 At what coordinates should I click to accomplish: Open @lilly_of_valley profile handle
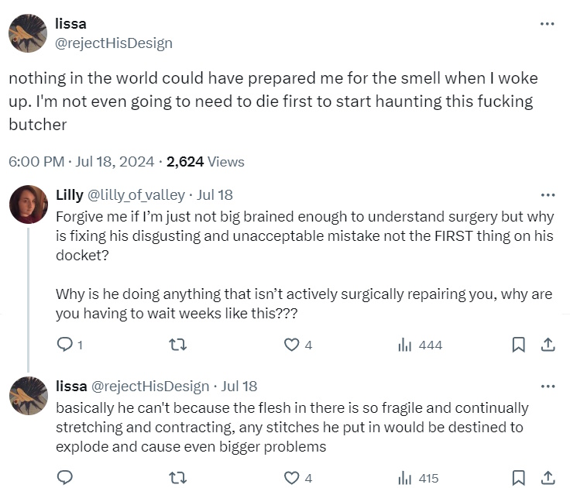pos(136,195)
